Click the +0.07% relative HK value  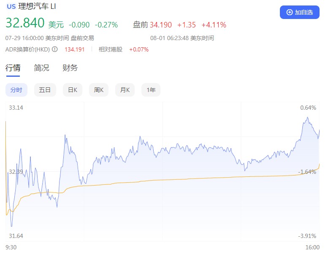(x=139, y=49)
